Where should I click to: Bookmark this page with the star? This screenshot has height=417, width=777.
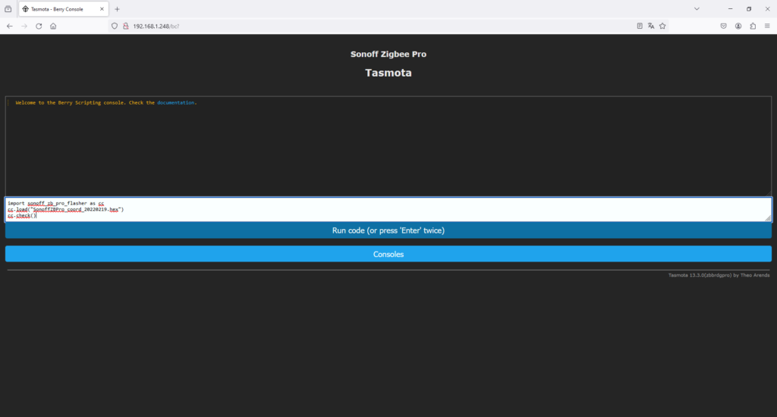coord(662,27)
